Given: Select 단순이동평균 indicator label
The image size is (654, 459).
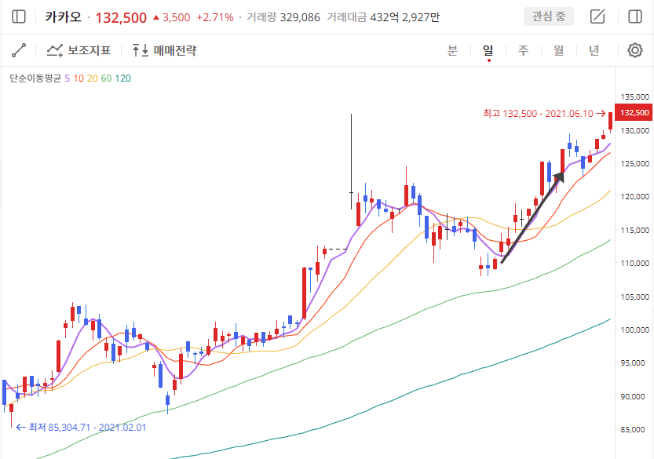Looking at the screenshot, I should click(35, 78).
